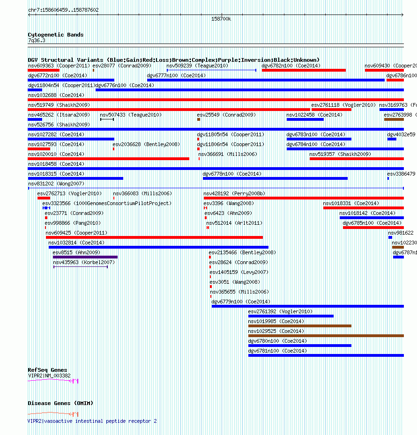Click the red bar for nsv1020010
Image resolution: width=417 pixels, height=435 pixels.
pyautogui.click(x=109, y=159)
